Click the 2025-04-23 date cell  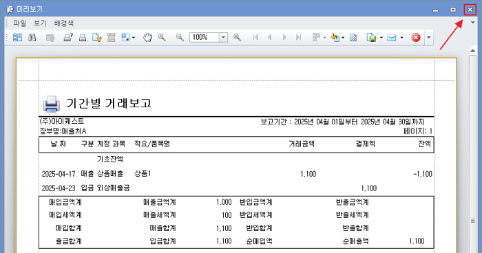point(59,188)
